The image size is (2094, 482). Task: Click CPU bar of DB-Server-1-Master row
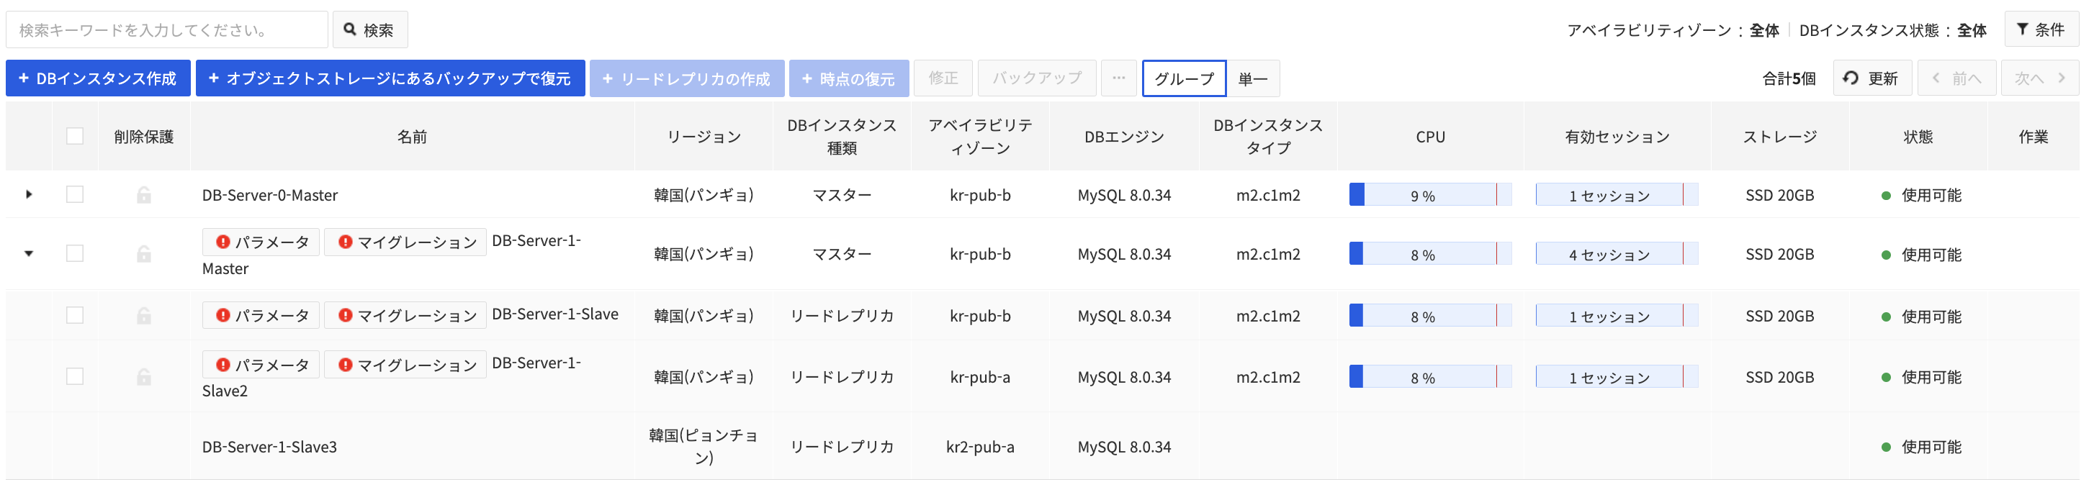[x=1430, y=254]
